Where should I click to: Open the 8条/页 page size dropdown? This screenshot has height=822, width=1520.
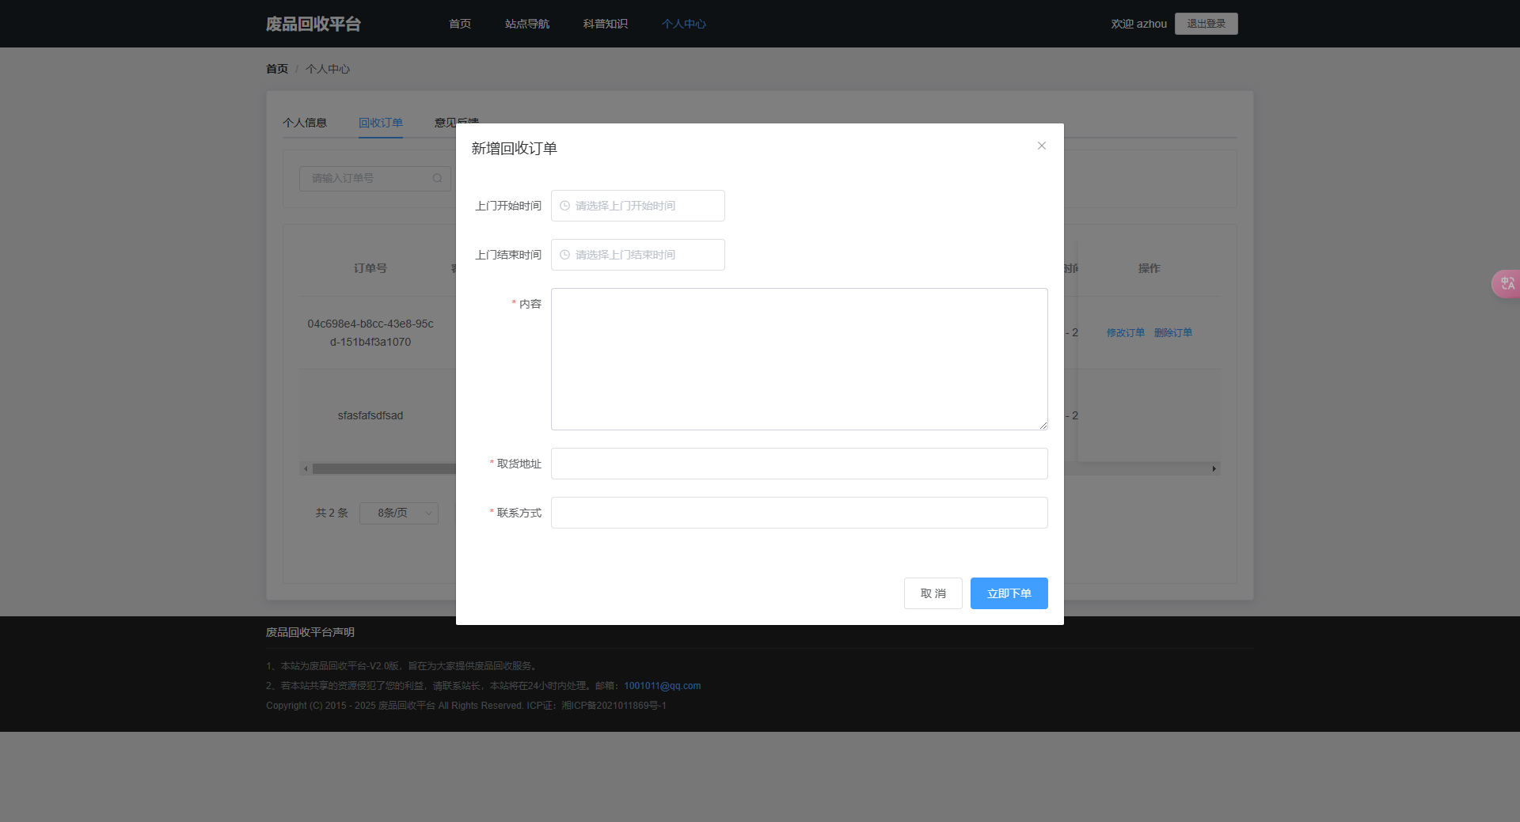tap(399, 513)
